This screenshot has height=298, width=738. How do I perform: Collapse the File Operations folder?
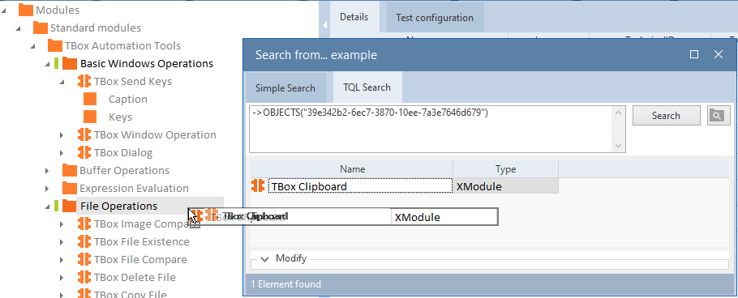pyautogui.click(x=47, y=206)
